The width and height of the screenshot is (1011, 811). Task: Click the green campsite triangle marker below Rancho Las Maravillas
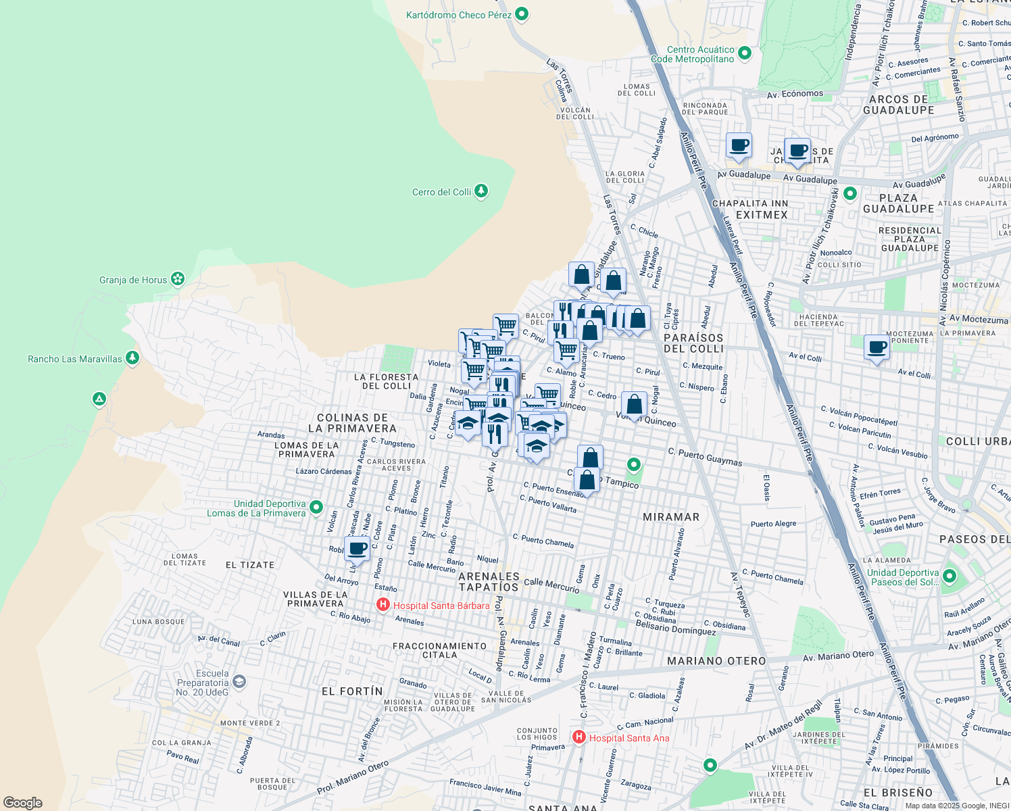point(99,399)
